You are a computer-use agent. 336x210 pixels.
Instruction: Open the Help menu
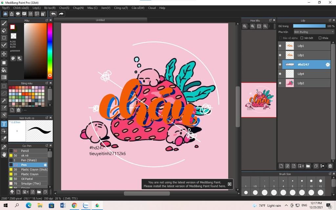tap(162, 8)
